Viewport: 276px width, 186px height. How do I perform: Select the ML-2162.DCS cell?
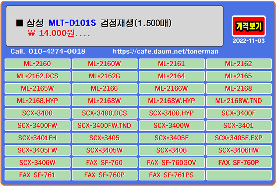click(x=38, y=76)
